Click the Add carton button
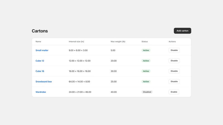223x125 pixels. (182, 31)
